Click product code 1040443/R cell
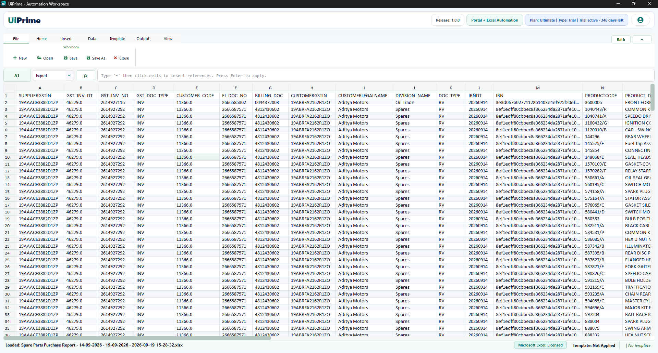This screenshot has height=353, width=658. click(x=602, y=109)
